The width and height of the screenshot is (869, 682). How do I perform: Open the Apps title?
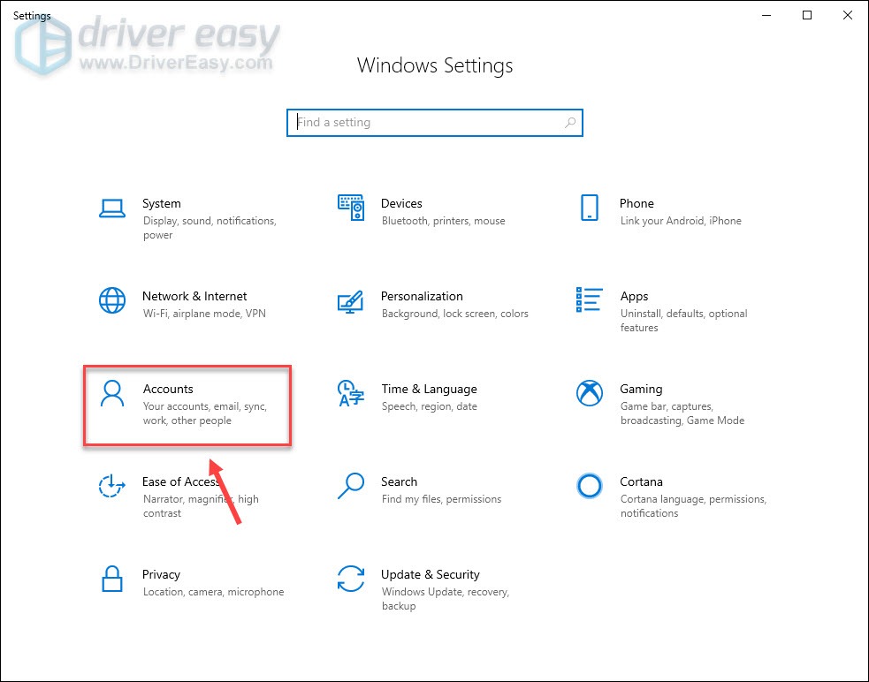[x=634, y=297]
